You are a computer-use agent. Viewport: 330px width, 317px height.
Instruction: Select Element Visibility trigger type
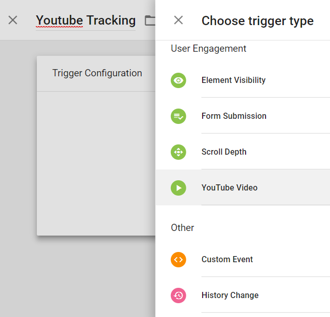tap(233, 80)
